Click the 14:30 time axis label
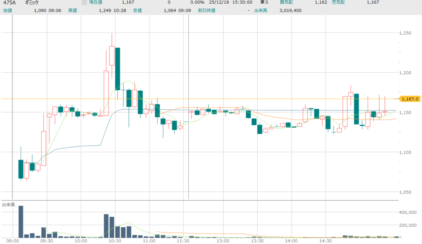 (x=326, y=241)
